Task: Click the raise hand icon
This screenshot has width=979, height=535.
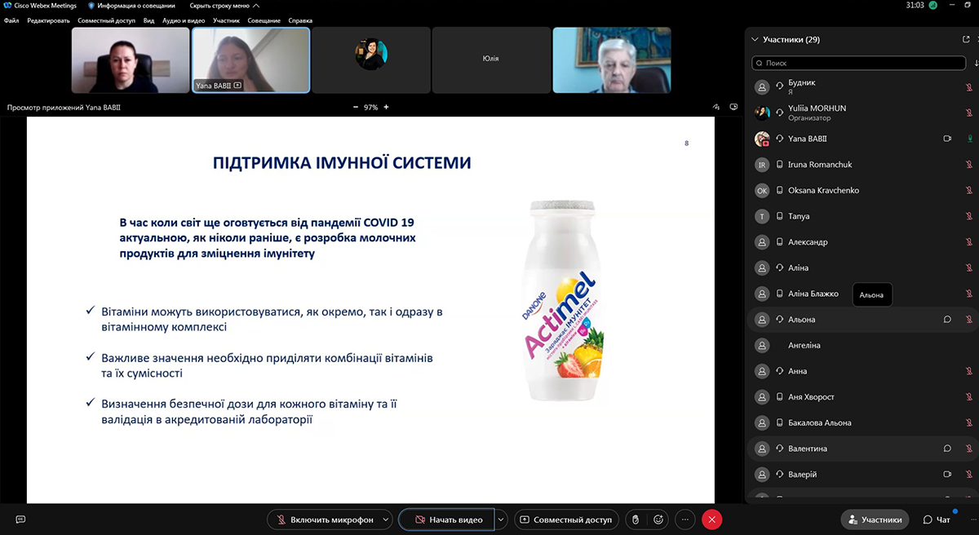Action: coord(636,520)
